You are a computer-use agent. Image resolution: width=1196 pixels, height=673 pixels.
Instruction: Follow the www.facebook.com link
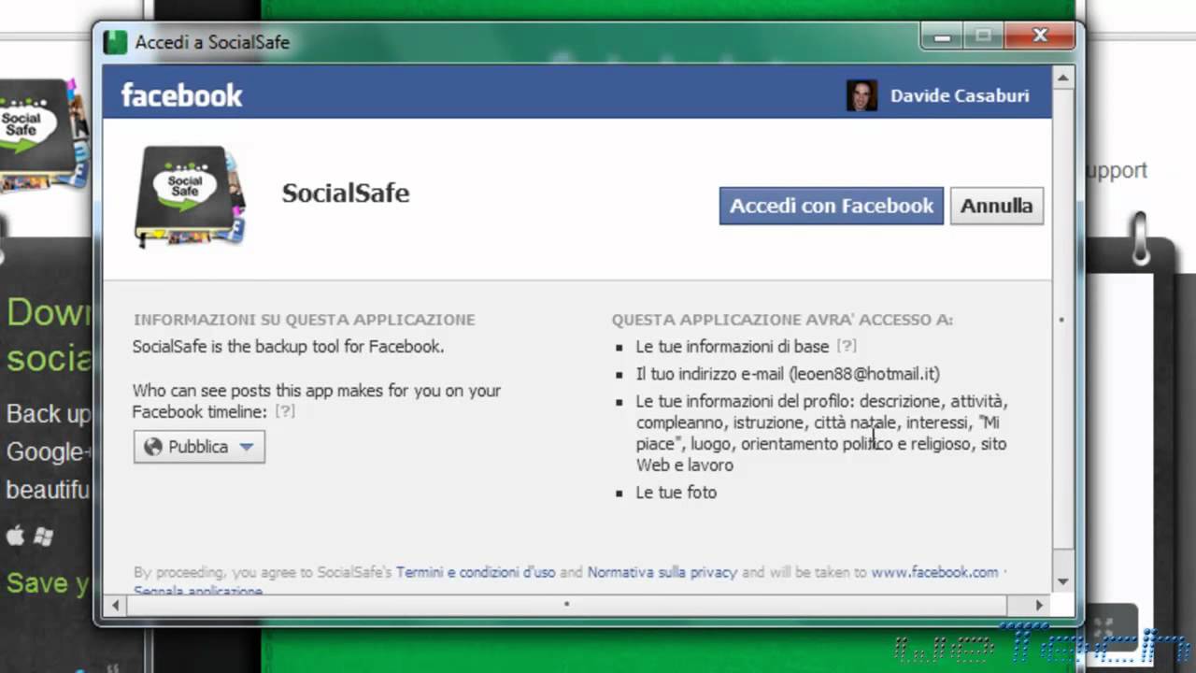[934, 572]
